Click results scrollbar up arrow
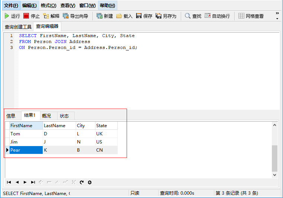This screenshot has width=283, height=198. [x=275, y=125]
